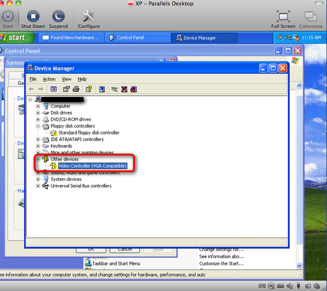Click the CD/DVD drive status icon
Image resolution: width=327 pixels, height=291 pixels.
coord(271,286)
